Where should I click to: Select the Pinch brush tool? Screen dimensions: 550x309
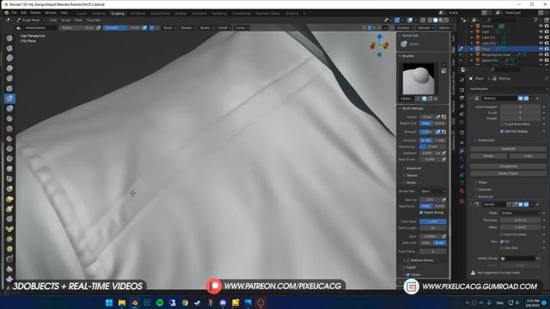tap(9, 179)
